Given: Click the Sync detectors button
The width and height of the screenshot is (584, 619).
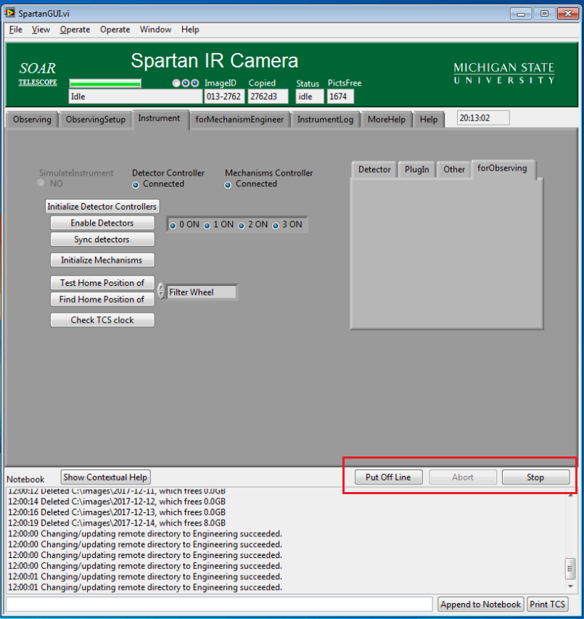Looking at the screenshot, I should [102, 239].
